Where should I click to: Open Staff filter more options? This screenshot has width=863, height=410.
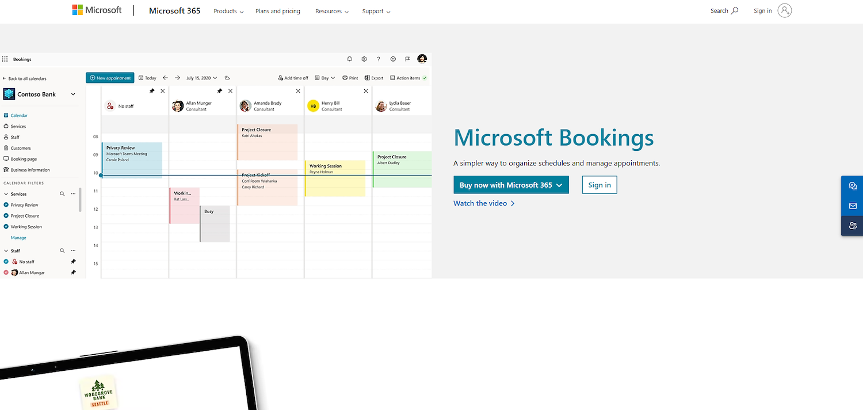(73, 251)
